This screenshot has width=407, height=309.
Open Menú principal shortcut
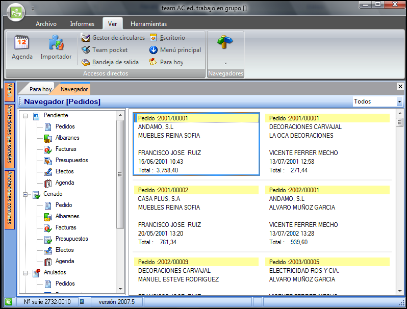tap(175, 50)
